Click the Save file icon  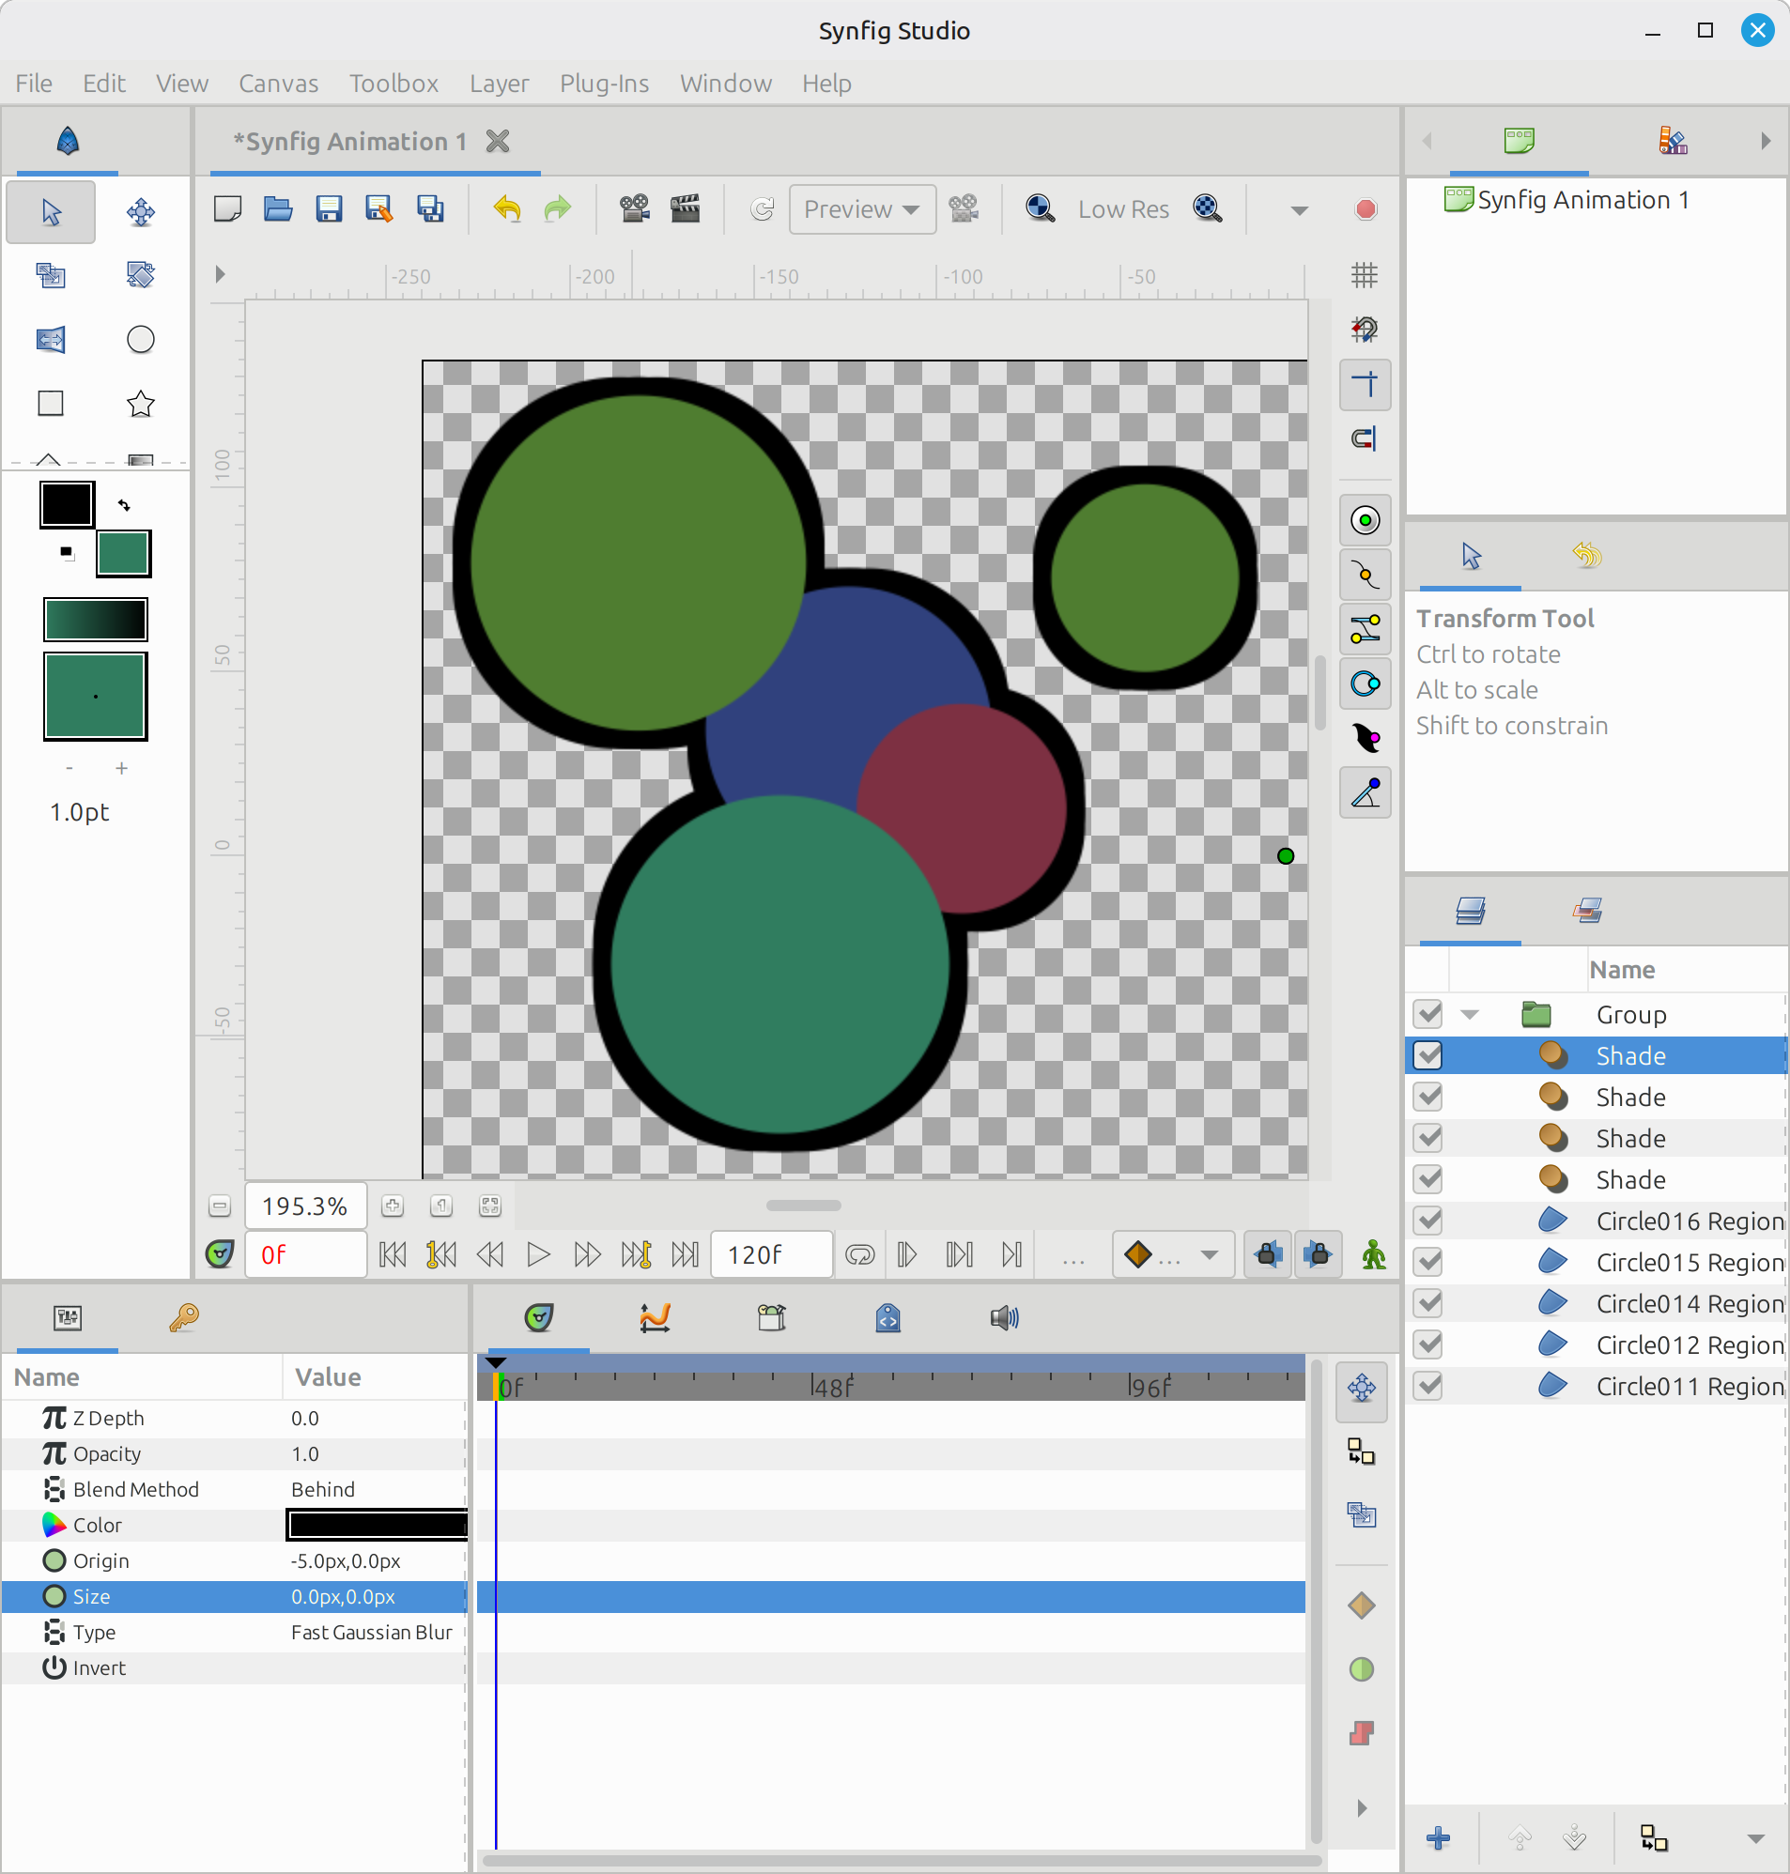pyautogui.click(x=329, y=208)
